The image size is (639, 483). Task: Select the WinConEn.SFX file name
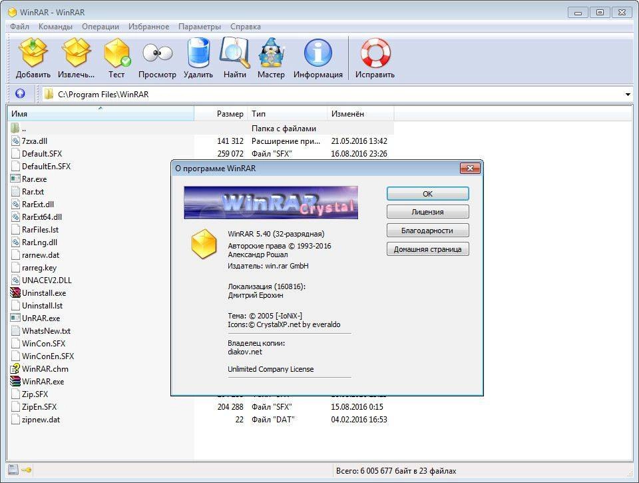coord(48,356)
